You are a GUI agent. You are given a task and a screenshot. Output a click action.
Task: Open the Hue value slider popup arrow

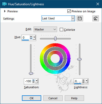tap(34, 38)
